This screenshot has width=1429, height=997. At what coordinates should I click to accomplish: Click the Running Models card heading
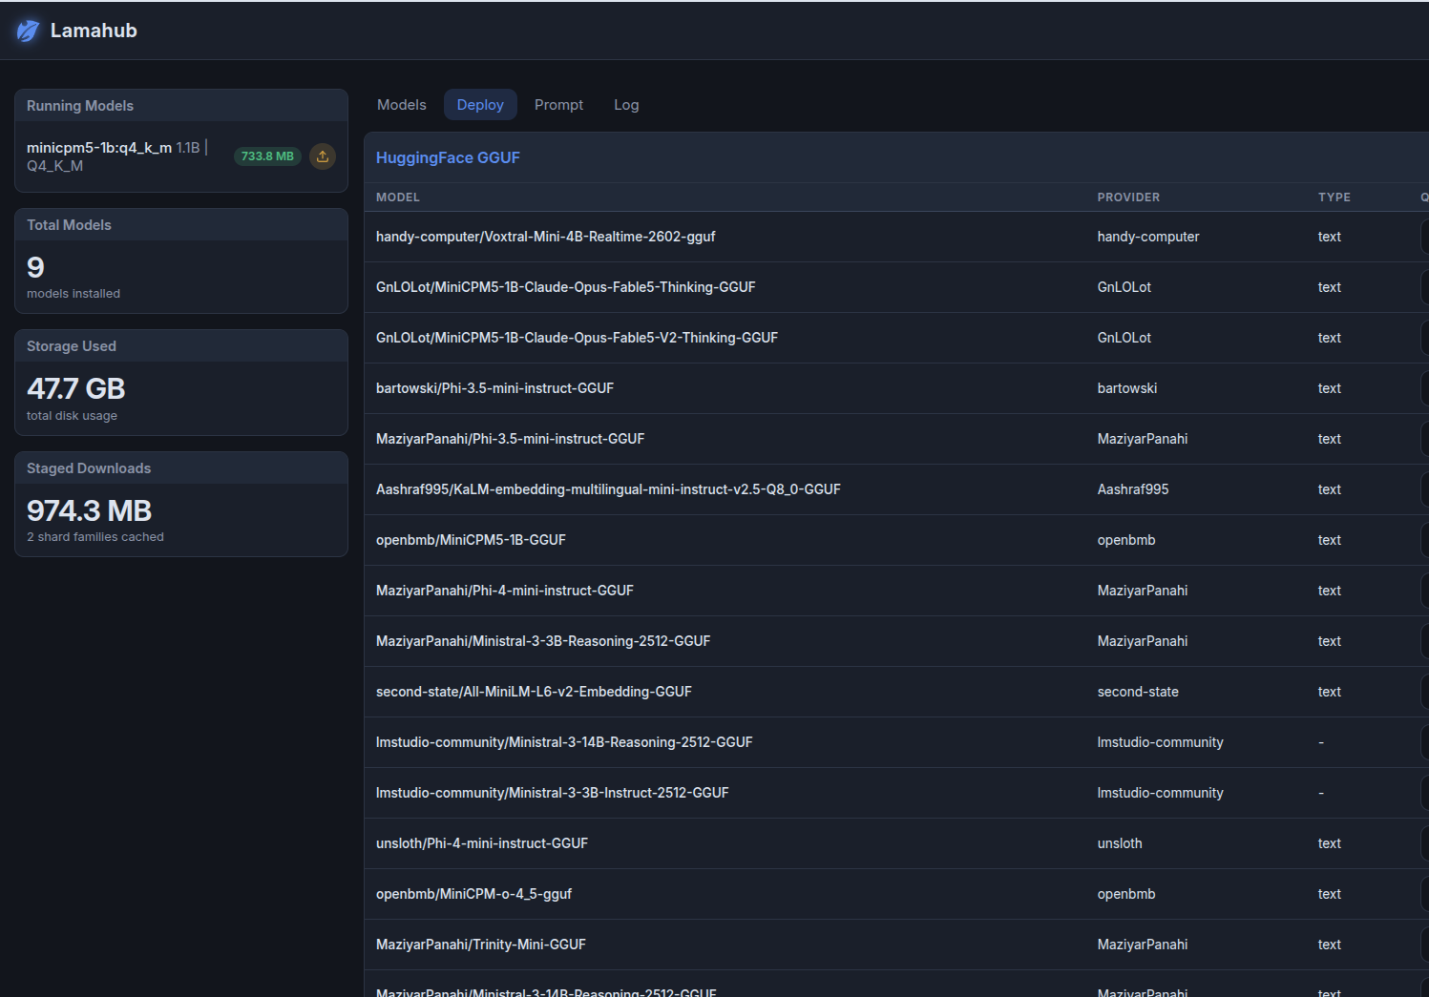(x=80, y=106)
